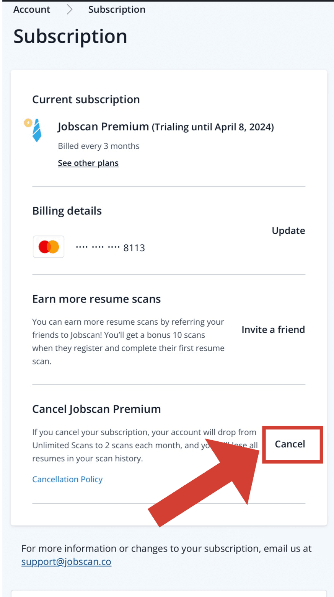
Task: Click the masked card number ending 8113
Action: pyautogui.click(x=110, y=248)
